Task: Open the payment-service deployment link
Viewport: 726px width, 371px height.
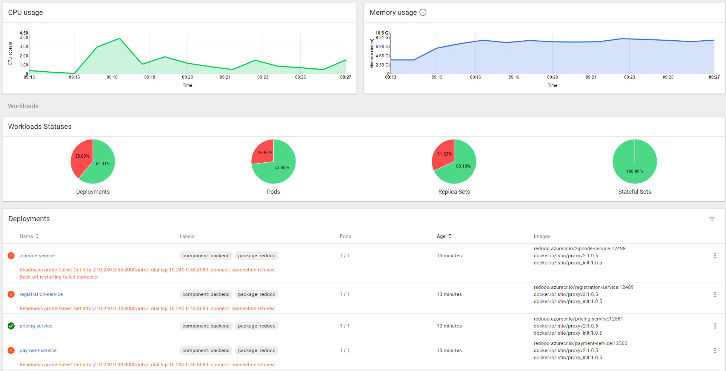Action: tap(38, 350)
